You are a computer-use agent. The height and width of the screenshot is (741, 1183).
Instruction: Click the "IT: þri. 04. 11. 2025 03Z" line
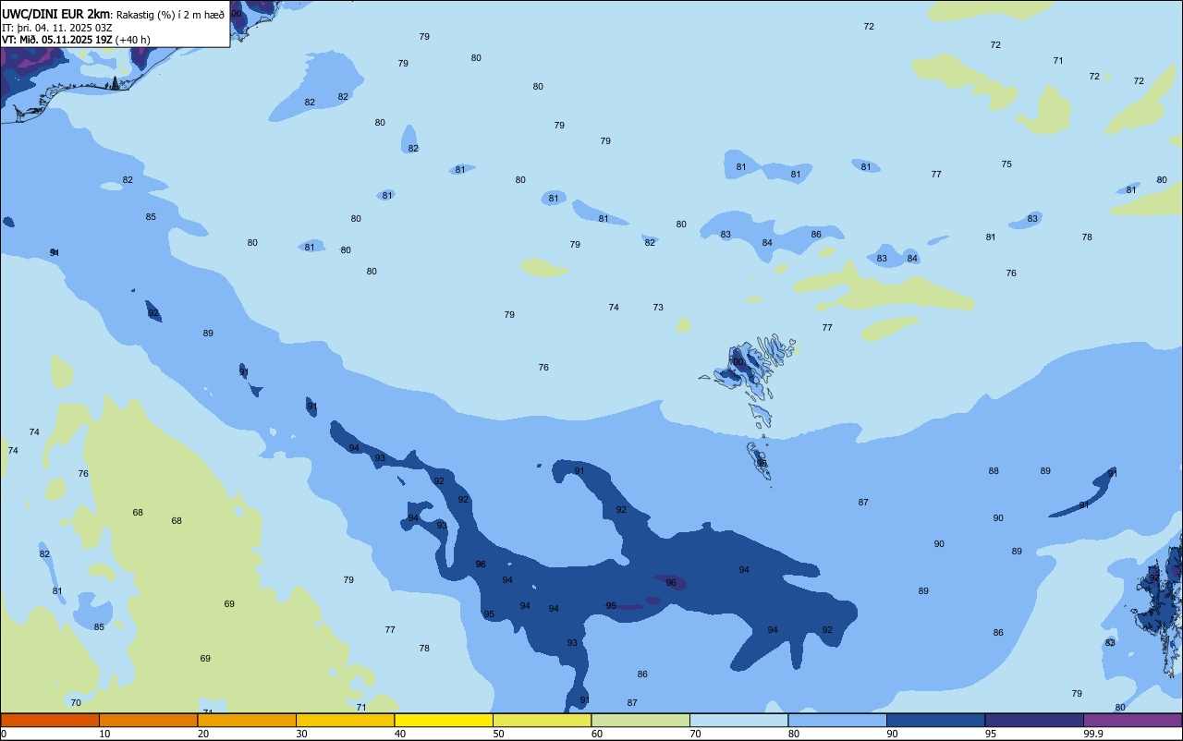click(57, 28)
